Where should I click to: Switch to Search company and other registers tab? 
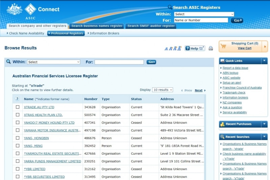click(x=37, y=26)
